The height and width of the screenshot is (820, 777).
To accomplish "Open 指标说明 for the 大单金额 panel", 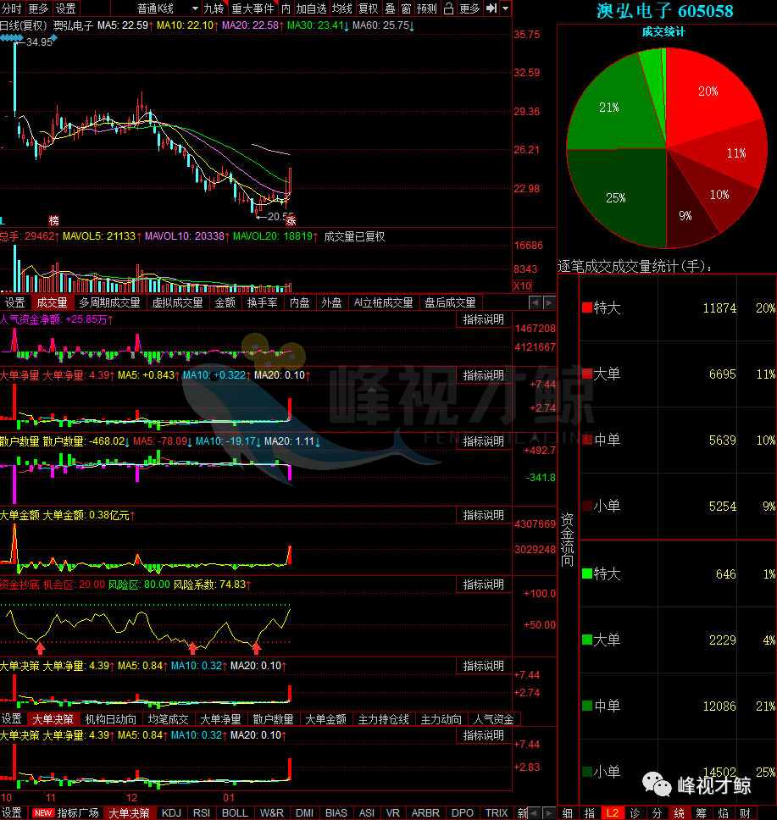I will click(x=484, y=515).
